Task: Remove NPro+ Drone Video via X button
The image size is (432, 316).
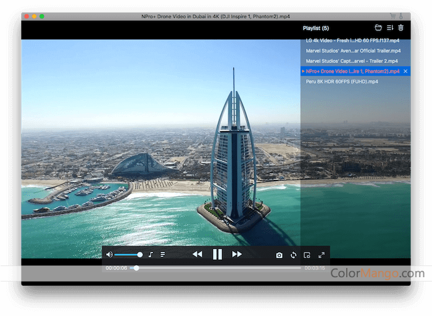Action: 405,71
